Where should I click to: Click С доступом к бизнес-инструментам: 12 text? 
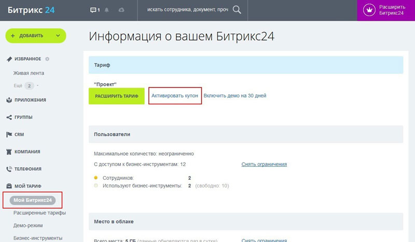[140, 164]
